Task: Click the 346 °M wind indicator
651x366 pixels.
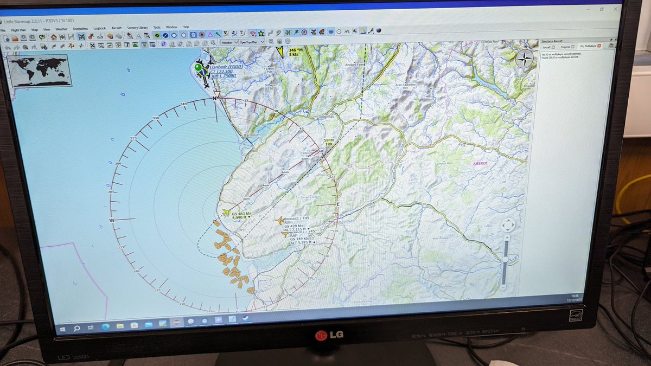Action: (295, 49)
